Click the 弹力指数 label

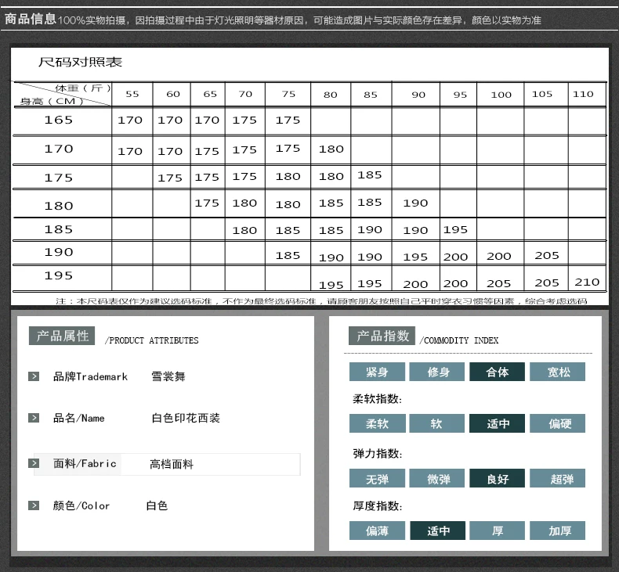pos(378,454)
